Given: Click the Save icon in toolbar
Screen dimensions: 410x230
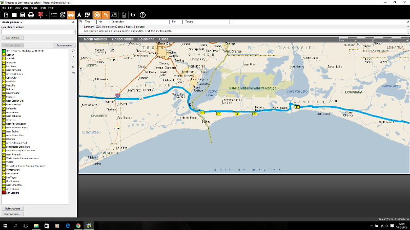Looking at the screenshot, I should pyautogui.click(x=22, y=15).
